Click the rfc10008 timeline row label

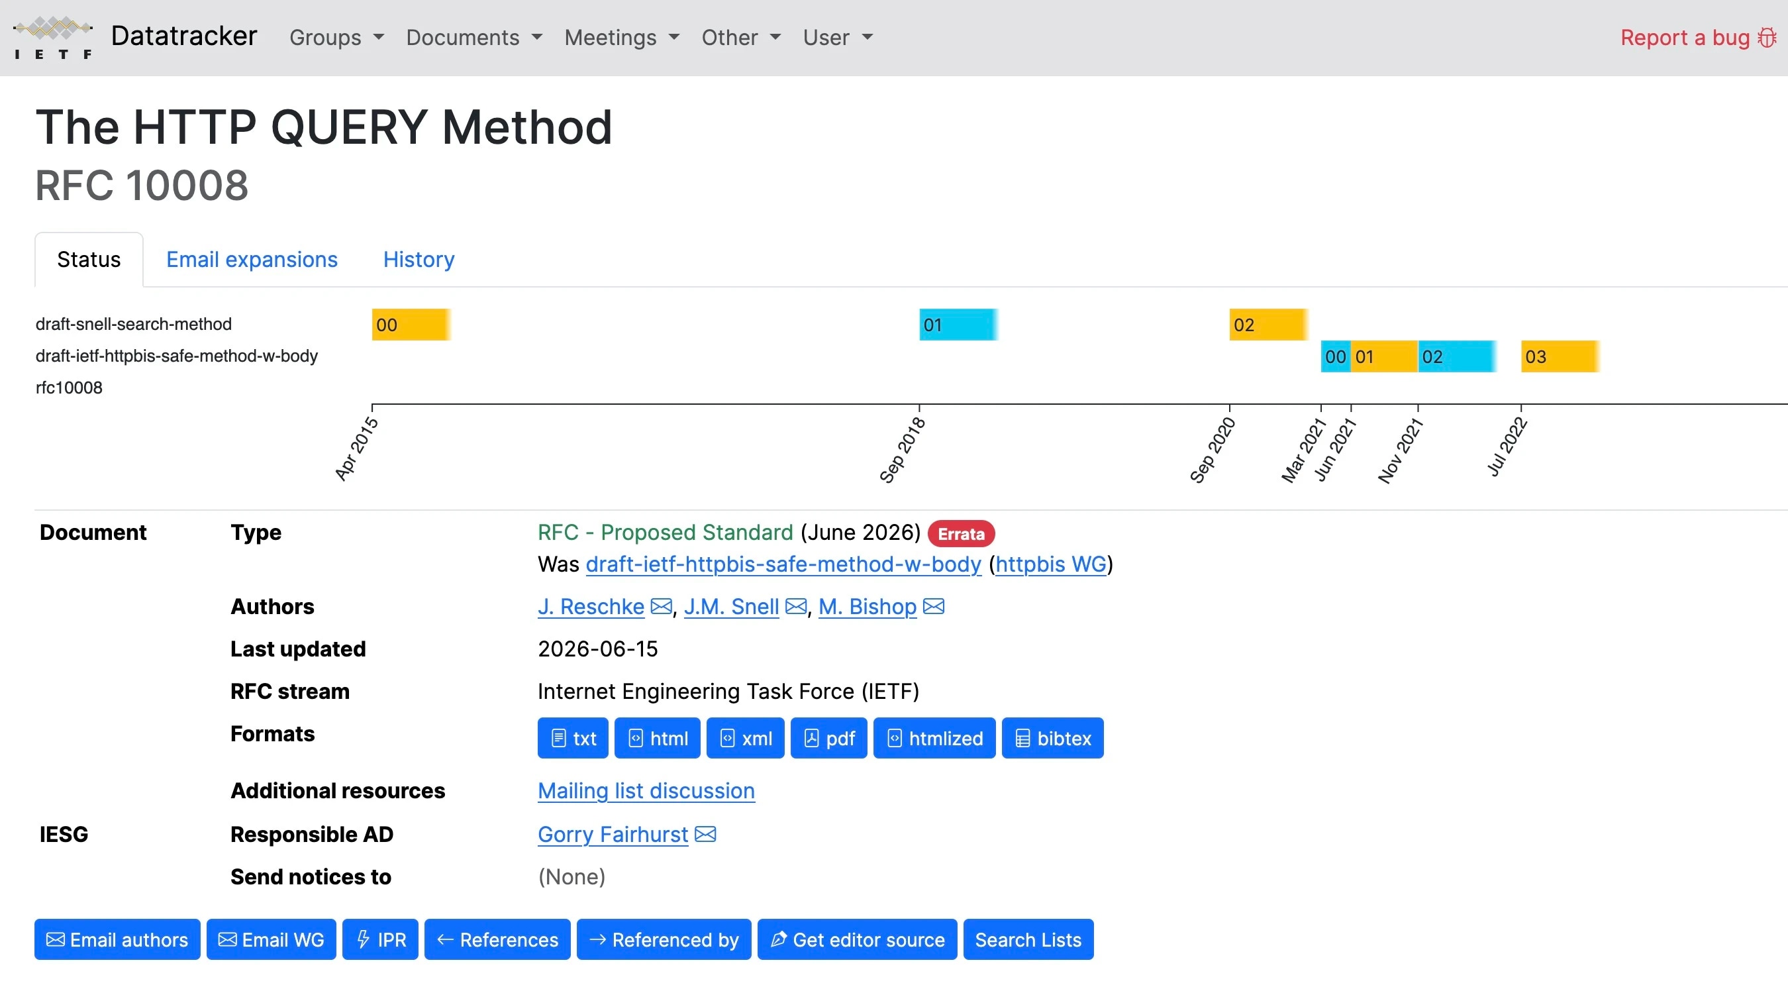click(69, 388)
